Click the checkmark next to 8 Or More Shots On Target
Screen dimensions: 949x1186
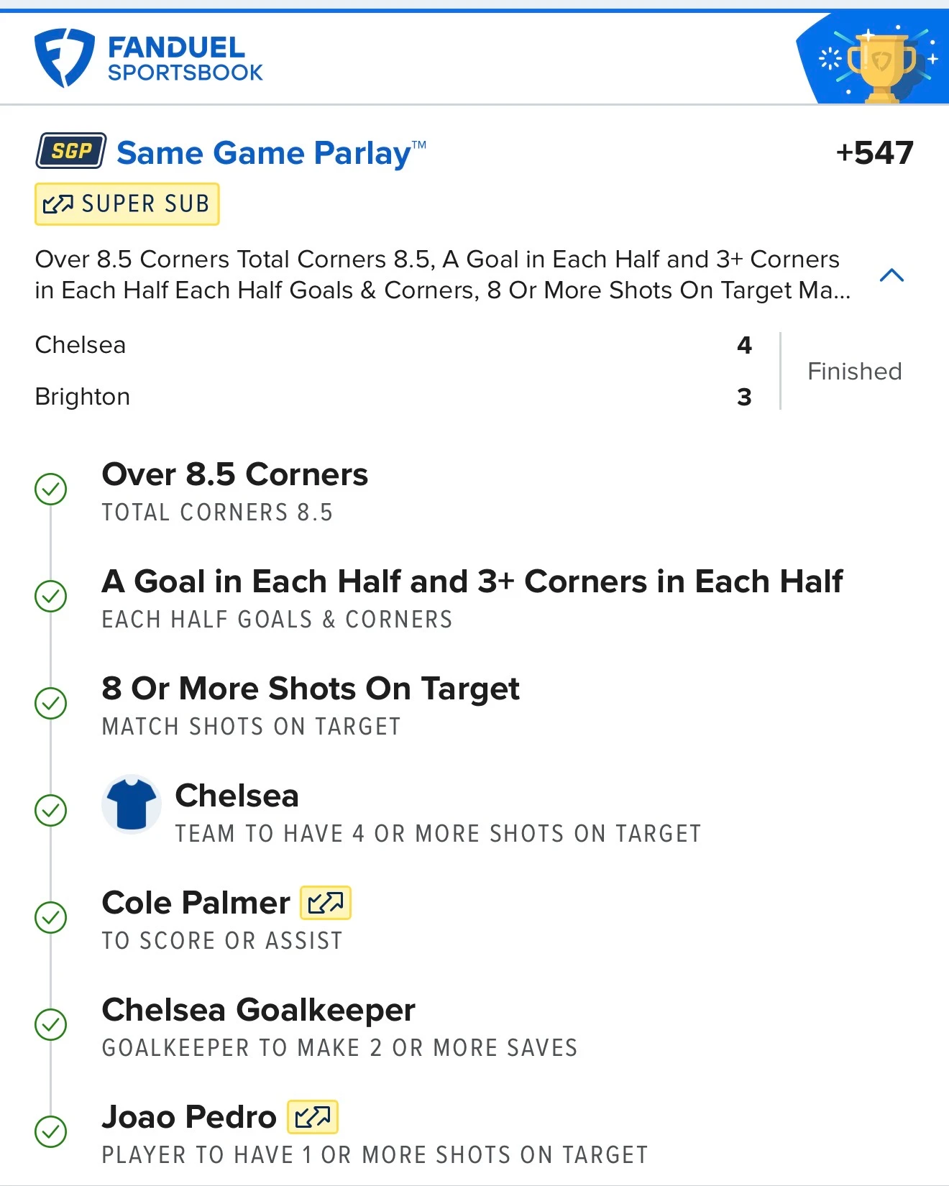point(51,703)
